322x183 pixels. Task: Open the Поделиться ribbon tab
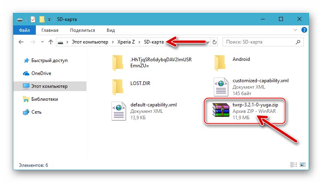point(83,30)
